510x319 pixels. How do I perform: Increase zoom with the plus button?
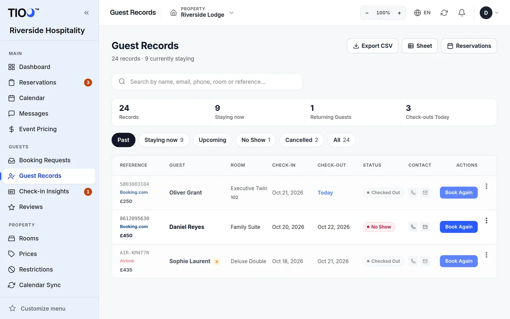(x=399, y=13)
